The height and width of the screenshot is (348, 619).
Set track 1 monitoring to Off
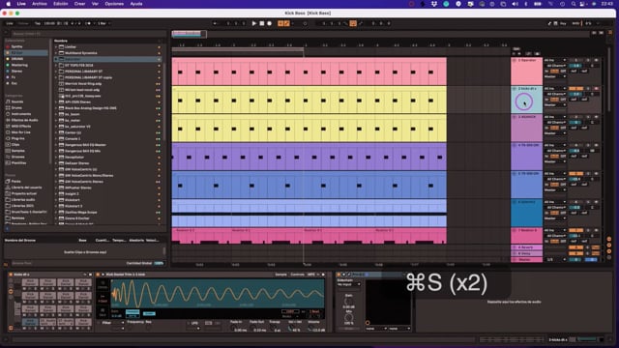point(563,71)
